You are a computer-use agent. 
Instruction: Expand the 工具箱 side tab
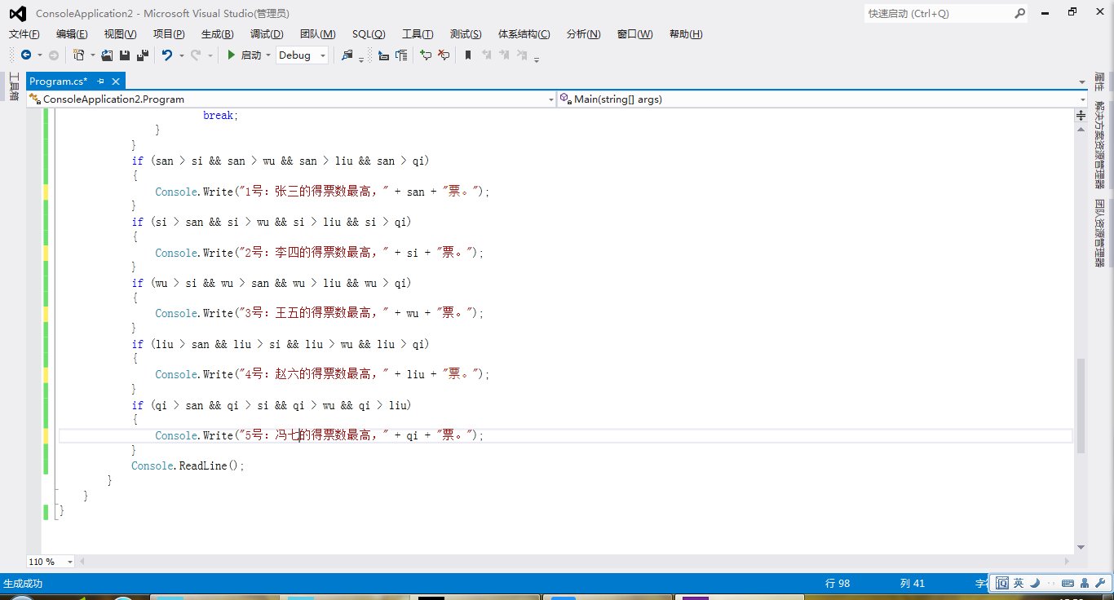(x=14, y=86)
